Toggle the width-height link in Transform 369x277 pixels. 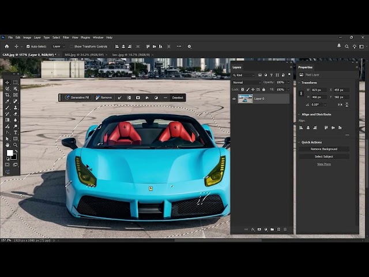tap(301, 93)
